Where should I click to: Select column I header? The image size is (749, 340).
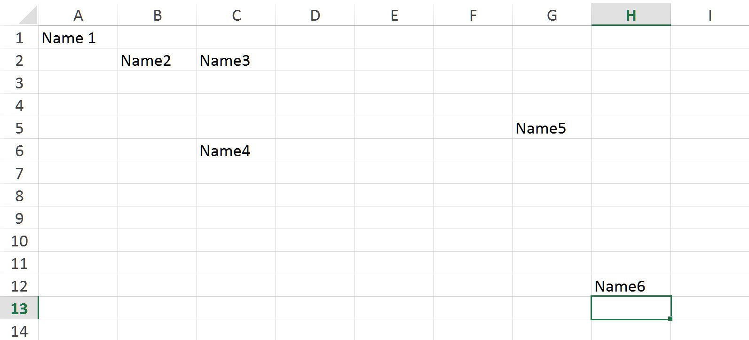point(710,15)
